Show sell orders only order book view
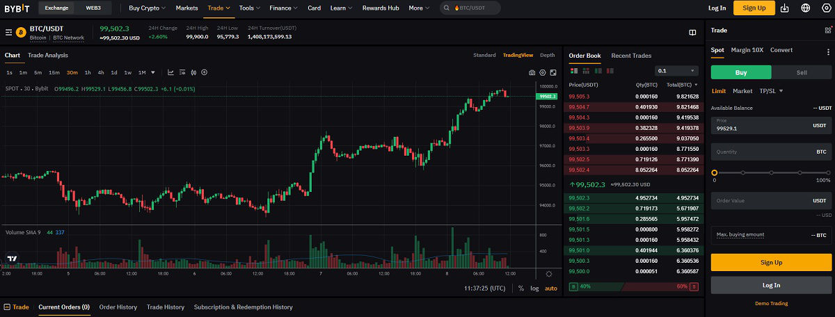 (x=610, y=71)
